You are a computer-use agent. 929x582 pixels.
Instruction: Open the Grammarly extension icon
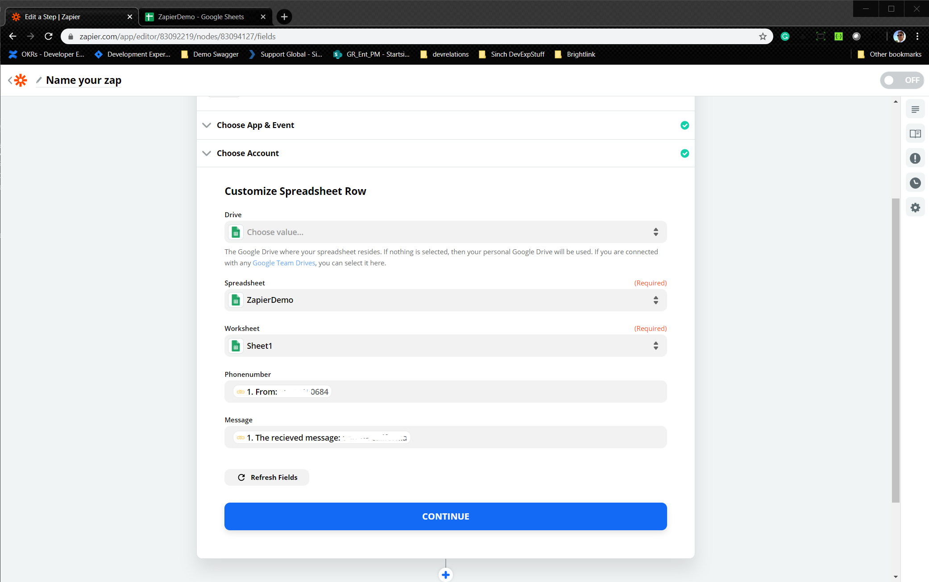pyautogui.click(x=785, y=37)
